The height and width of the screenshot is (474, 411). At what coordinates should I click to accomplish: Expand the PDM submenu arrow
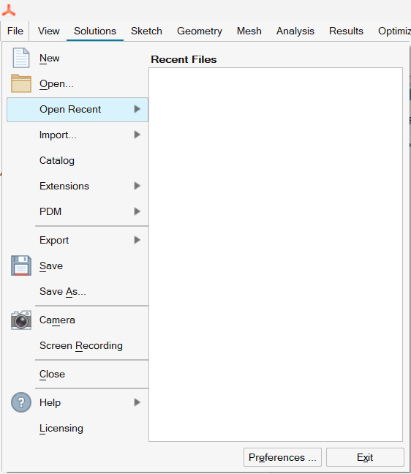tap(137, 211)
